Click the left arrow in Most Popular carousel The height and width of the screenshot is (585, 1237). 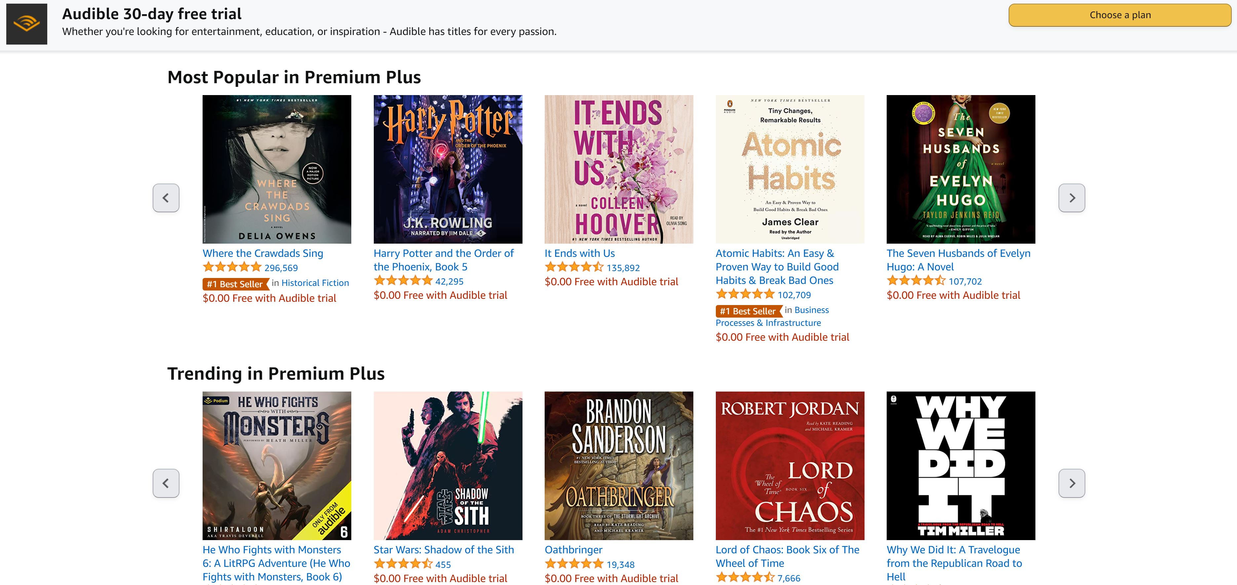[x=166, y=197]
